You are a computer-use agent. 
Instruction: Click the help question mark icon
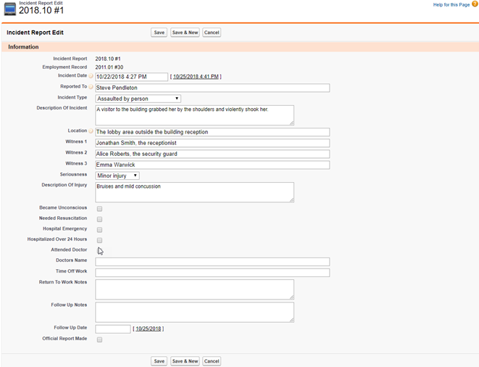(474, 5)
